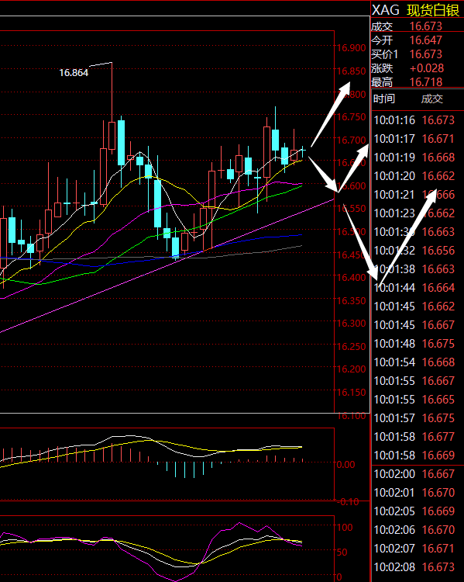The width and height of the screenshot is (464, 582).
Task: Click the 16.700 price axis label
Action: click(x=351, y=140)
